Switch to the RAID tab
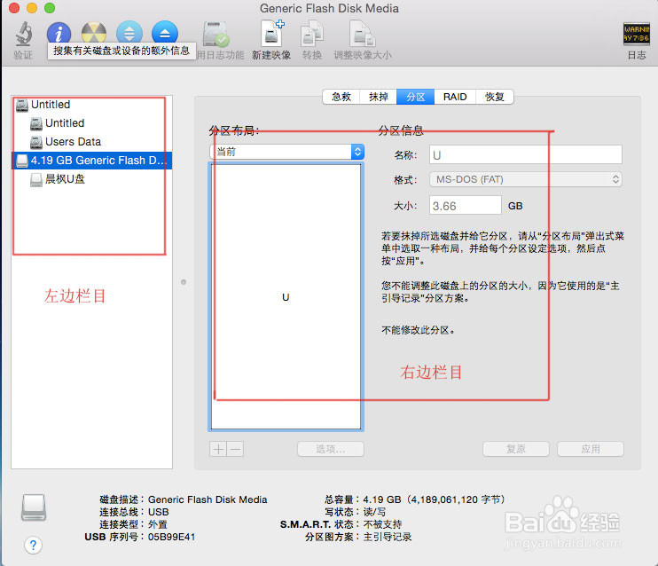 tap(455, 97)
